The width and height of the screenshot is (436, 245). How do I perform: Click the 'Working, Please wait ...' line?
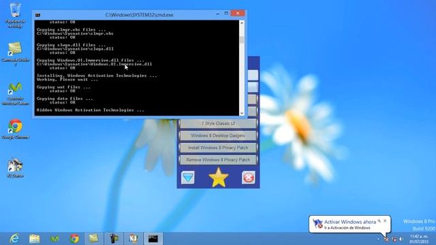67,80
